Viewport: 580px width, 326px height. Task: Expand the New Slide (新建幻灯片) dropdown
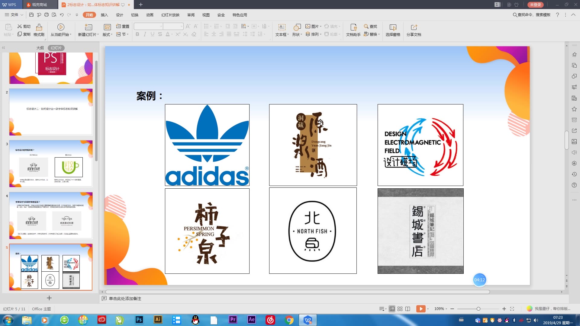click(x=98, y=34)
